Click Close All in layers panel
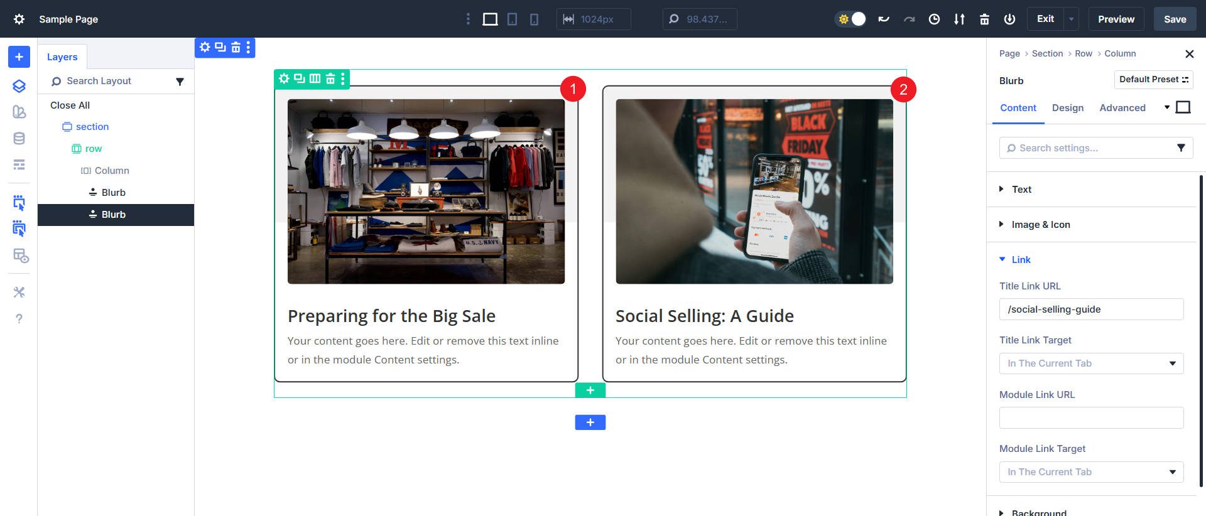The height and width of the screenshot is (516, 1206). coord(70,105)
